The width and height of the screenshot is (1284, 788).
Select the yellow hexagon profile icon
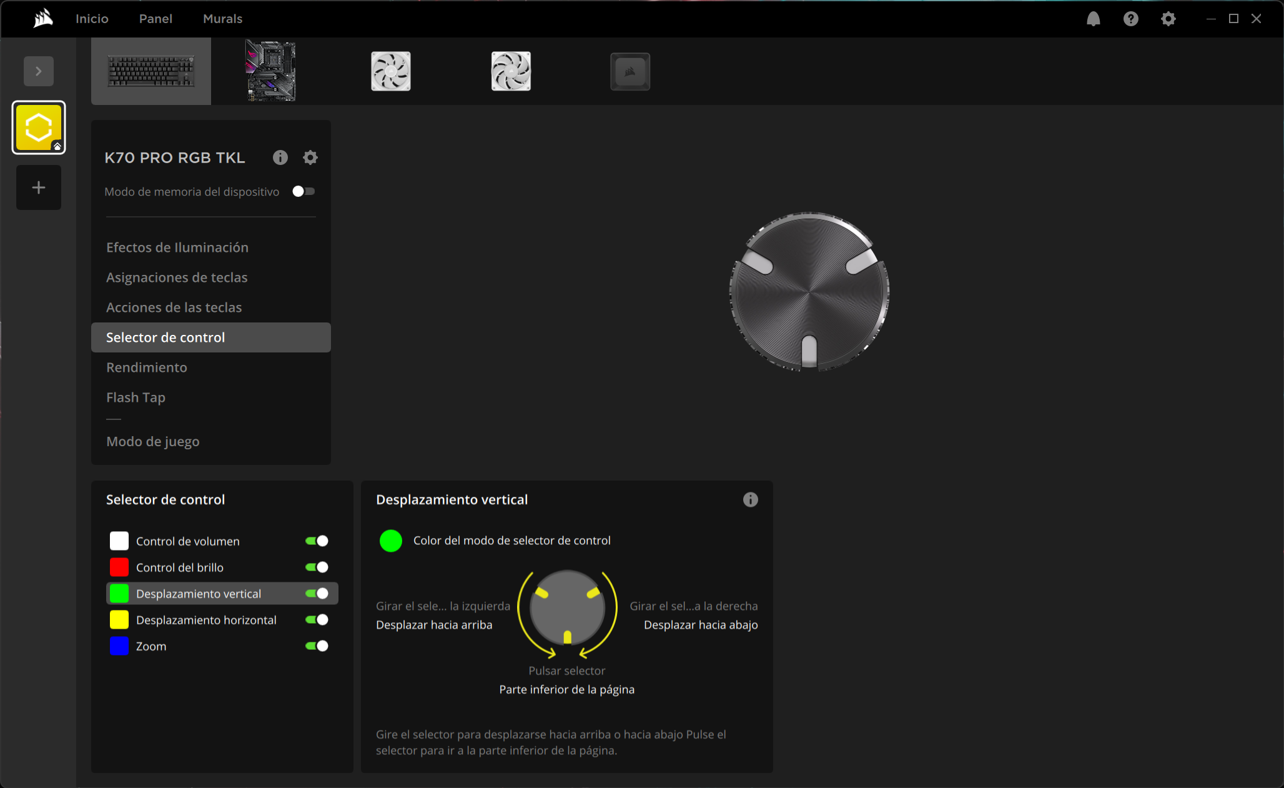pos(39,127)
